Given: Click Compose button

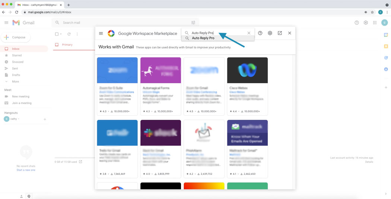Looking at the screenshot, I should 16,37.
